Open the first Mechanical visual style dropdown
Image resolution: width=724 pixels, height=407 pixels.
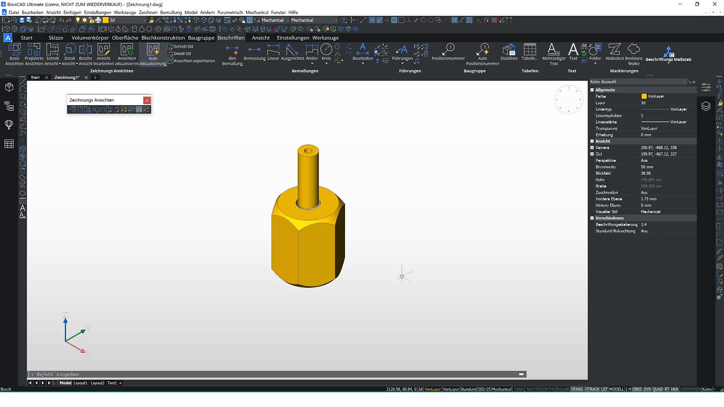[x=275, y=20]
